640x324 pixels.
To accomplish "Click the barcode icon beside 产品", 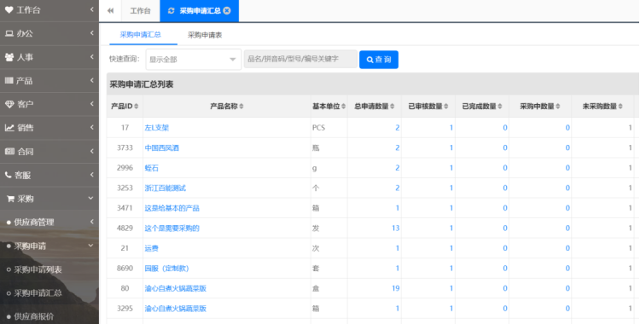I will tap(9, 81).
